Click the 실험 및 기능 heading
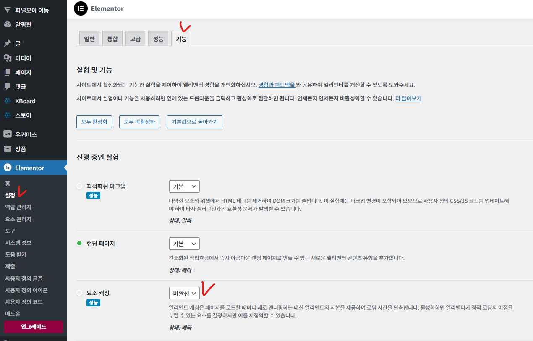This screenshot has width=533, height=341. coord(94,70)
